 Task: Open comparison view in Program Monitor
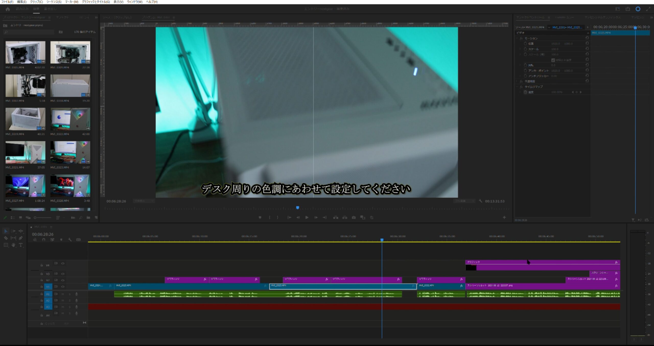pyautogui.click(x=363, y=217)
